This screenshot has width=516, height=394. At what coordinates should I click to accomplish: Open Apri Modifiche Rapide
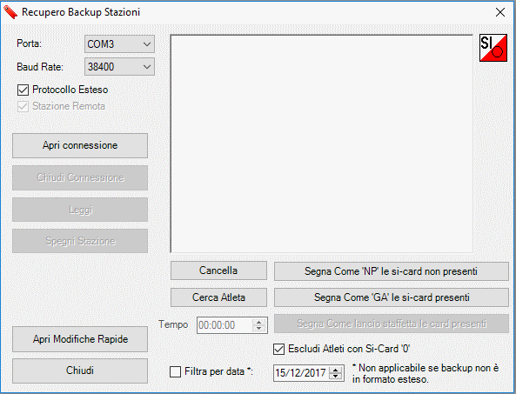pyautogui.click(x=80, y=339)
